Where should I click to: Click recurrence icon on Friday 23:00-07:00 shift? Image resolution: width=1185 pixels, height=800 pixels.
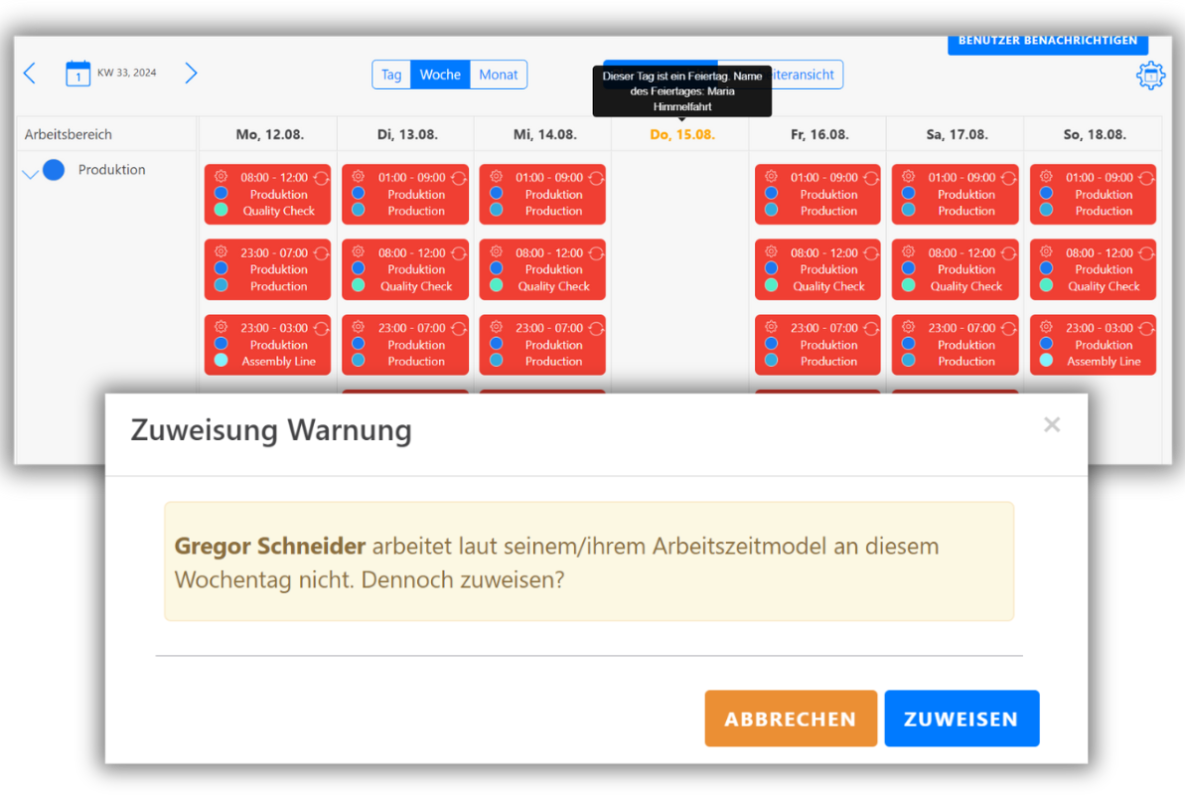pos(871,328)
